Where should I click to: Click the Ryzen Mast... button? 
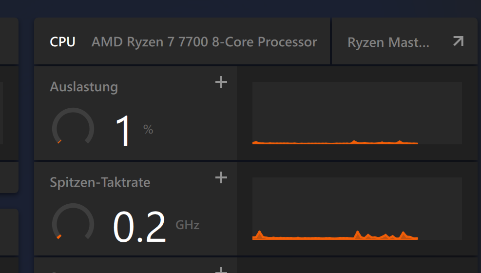tap(404, 41)
